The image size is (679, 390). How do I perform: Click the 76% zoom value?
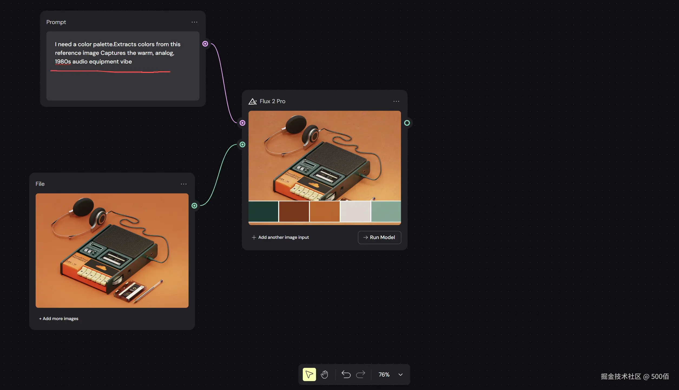(x=384, y=375)
